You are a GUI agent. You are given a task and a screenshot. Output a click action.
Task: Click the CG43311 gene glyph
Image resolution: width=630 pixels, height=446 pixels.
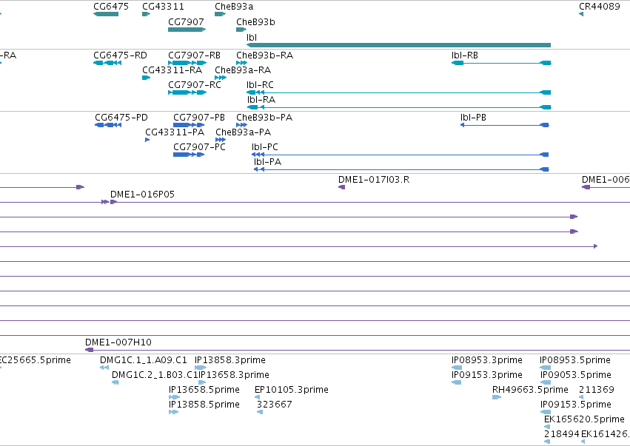(147, 14)
